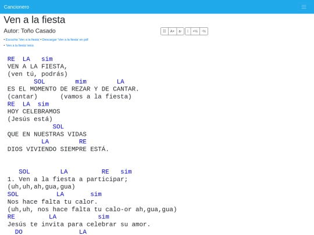Click the DO chord on the last line

pos(19,232)
